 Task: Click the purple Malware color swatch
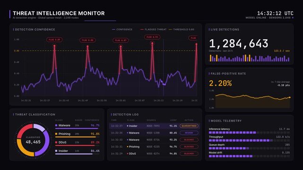tap(56, 126)
